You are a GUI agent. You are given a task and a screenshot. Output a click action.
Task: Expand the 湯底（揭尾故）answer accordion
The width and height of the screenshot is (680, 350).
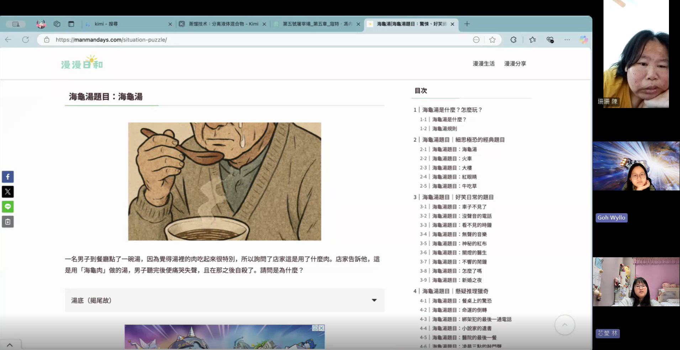tap(224, 301)
